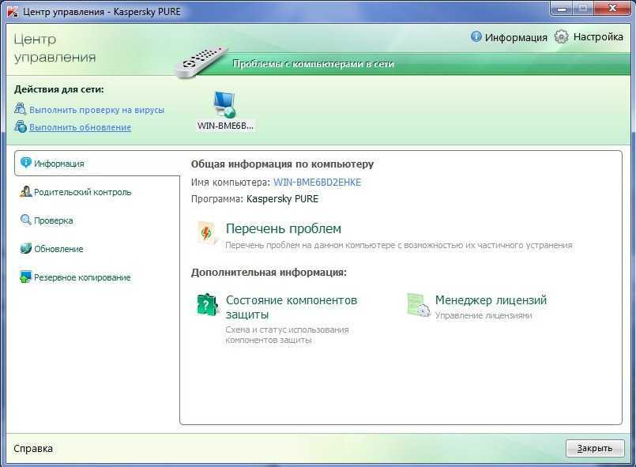Click the Менеджер лицензий certificate icon
Image resolution: width=636 pixels, height=467 pixels.
pyautogui.click(x=417, y=305)
